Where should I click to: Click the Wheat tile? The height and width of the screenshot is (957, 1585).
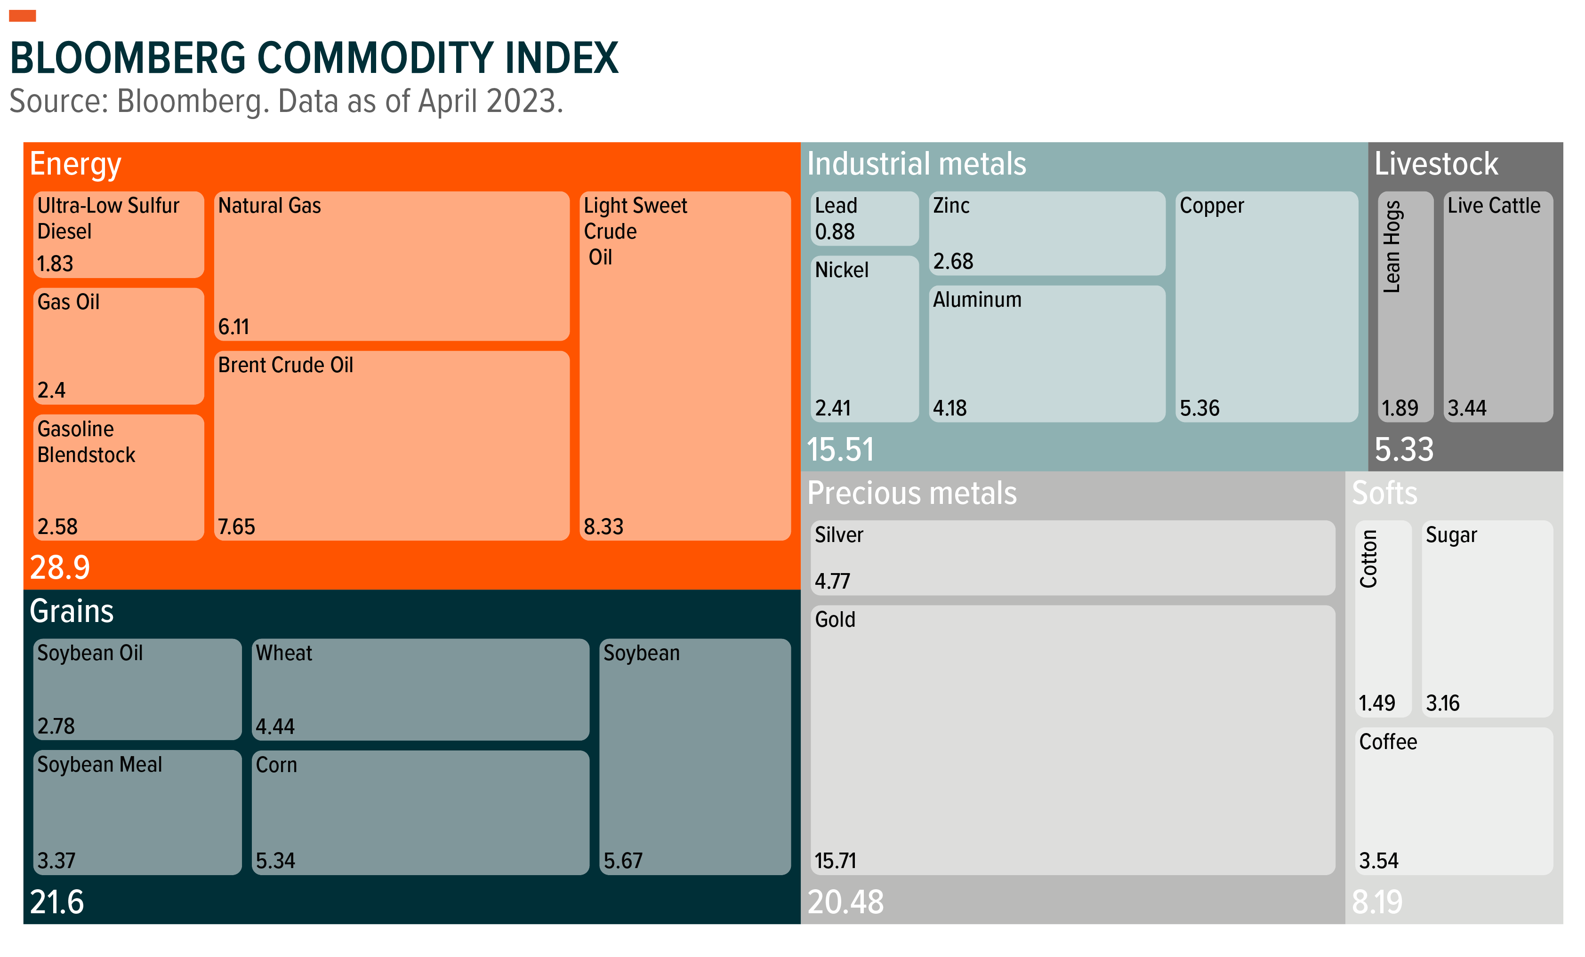(x=421, y=689)
